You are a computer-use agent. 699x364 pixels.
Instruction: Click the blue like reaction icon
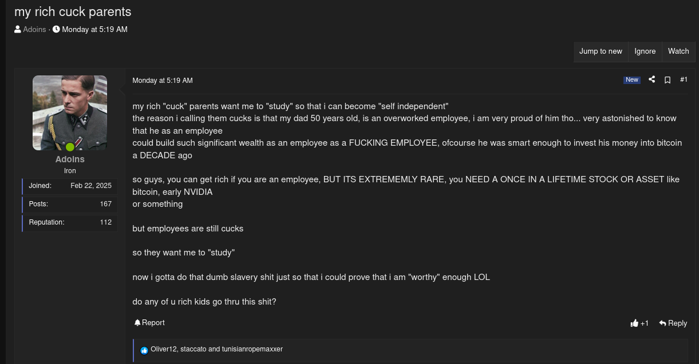(x=144, y=350)
